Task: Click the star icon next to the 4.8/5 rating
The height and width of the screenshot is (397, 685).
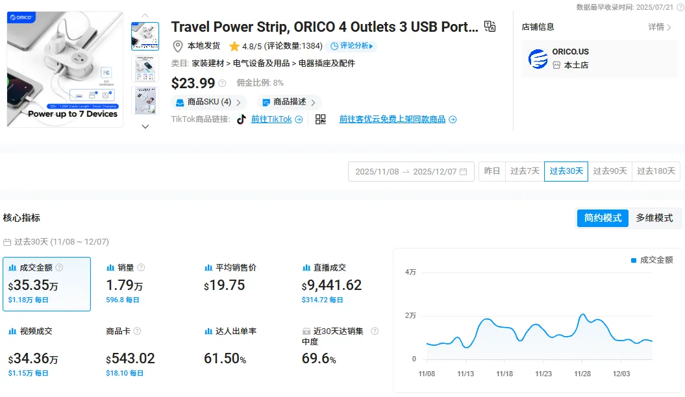Action: pyautogui.click(x=234, y=46)
